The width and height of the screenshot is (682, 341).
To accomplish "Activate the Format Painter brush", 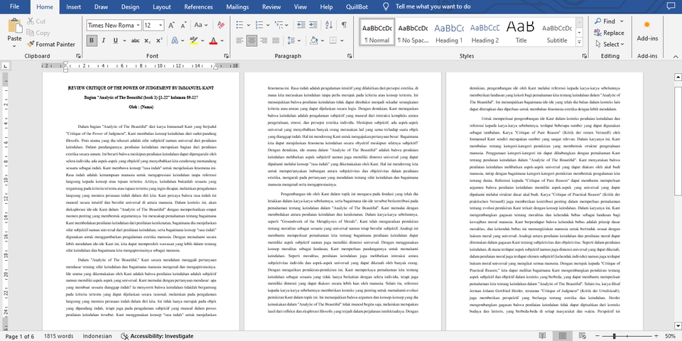I will tap(31, 44).
